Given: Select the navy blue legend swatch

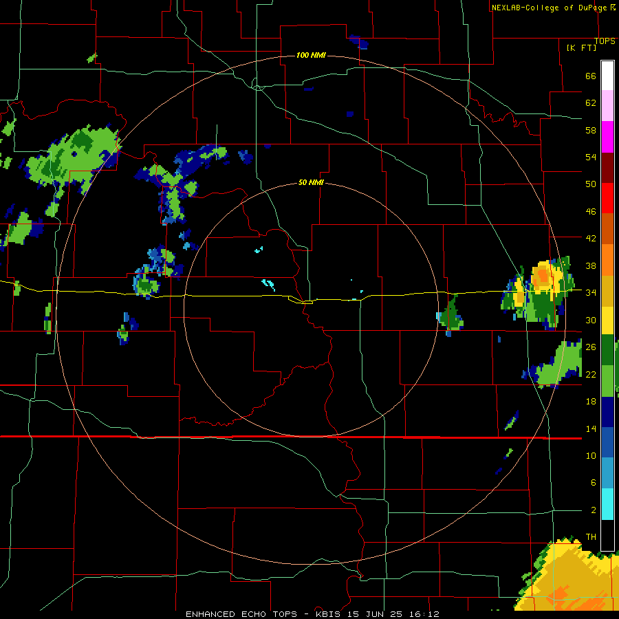Looking at the screenshot, I should point(607,412).
